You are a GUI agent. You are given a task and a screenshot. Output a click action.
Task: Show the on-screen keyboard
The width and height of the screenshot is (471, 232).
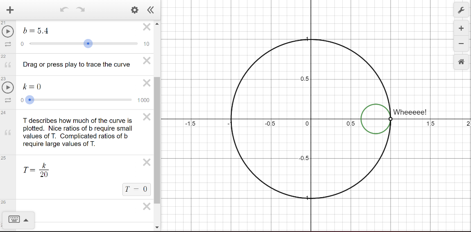pyautogui.click(x=14, y=220)
